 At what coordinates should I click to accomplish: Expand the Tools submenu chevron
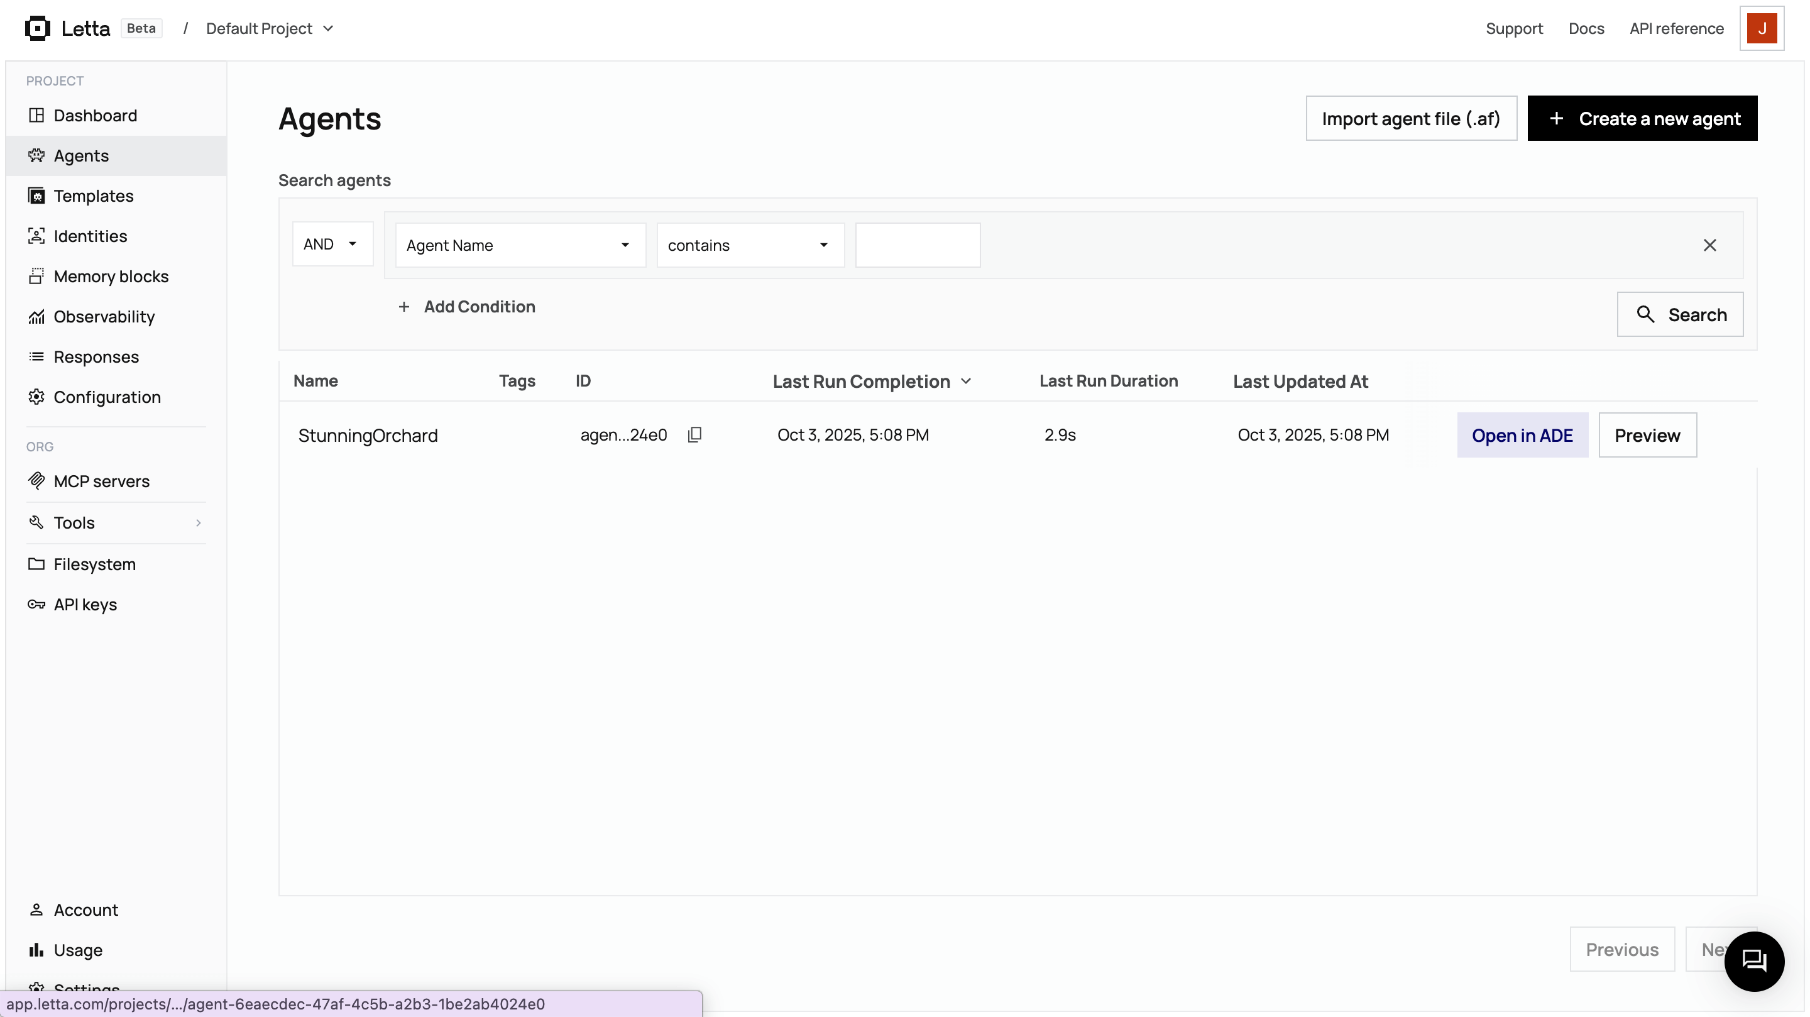pyautogui.click(x=198, y=523)
